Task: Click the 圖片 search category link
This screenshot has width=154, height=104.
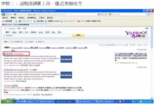Action: [21, 32]
